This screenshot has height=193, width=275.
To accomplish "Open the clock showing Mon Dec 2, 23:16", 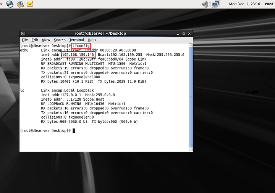I will [x=244, y=4].
